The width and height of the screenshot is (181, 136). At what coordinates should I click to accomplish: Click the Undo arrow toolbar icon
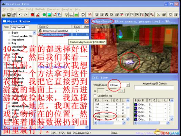click(21, 15)
